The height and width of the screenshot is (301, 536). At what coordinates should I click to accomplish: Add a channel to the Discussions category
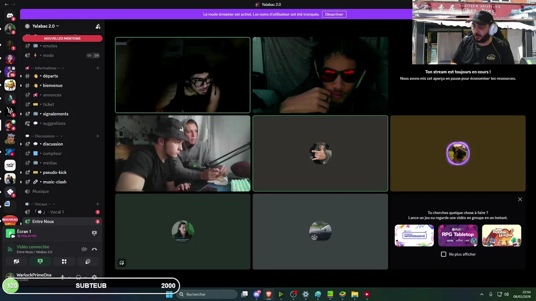click(x=98, y=136)
